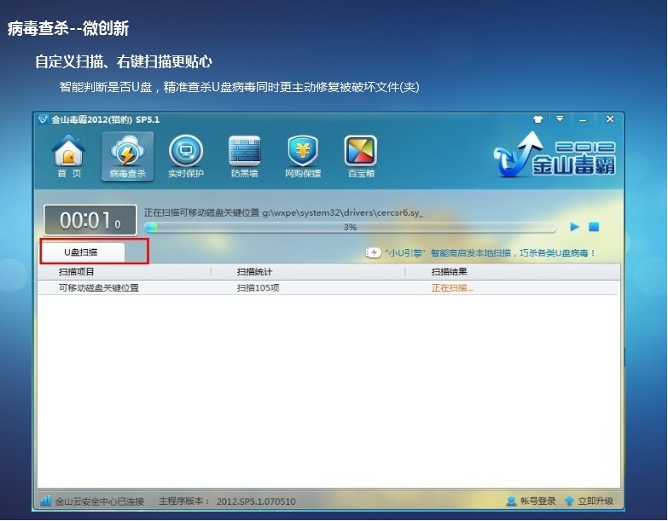Select the 可移动磁盘关键位置 scan row
The width and height of the screenshot is (668, 521).
tap(99, 288)
